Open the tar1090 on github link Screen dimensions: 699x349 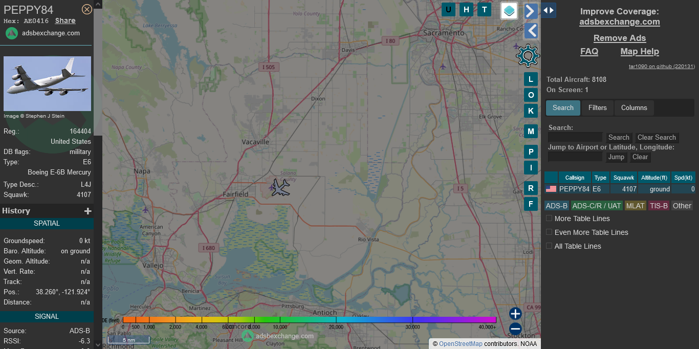click(x=662, y=67)
